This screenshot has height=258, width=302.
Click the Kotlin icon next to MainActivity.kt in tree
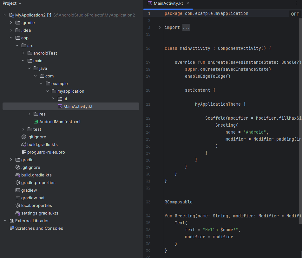60,107
